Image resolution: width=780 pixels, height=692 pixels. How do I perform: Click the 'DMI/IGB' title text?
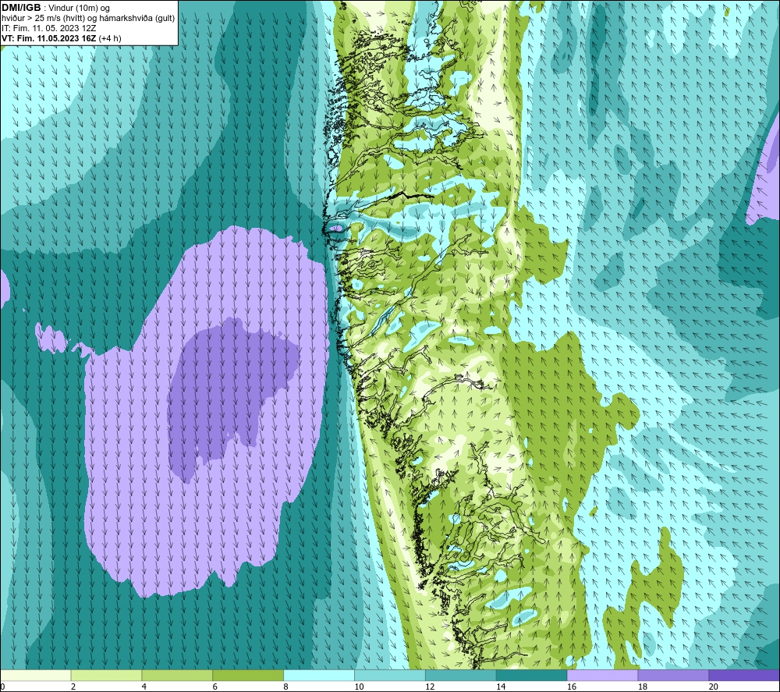21,8
